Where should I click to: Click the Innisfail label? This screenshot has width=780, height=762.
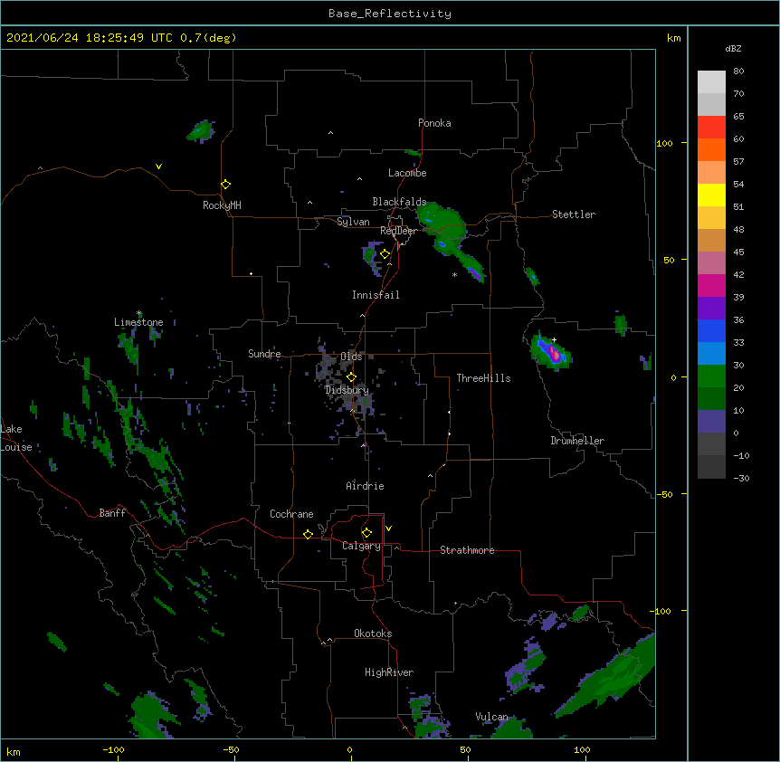(376, 295)
